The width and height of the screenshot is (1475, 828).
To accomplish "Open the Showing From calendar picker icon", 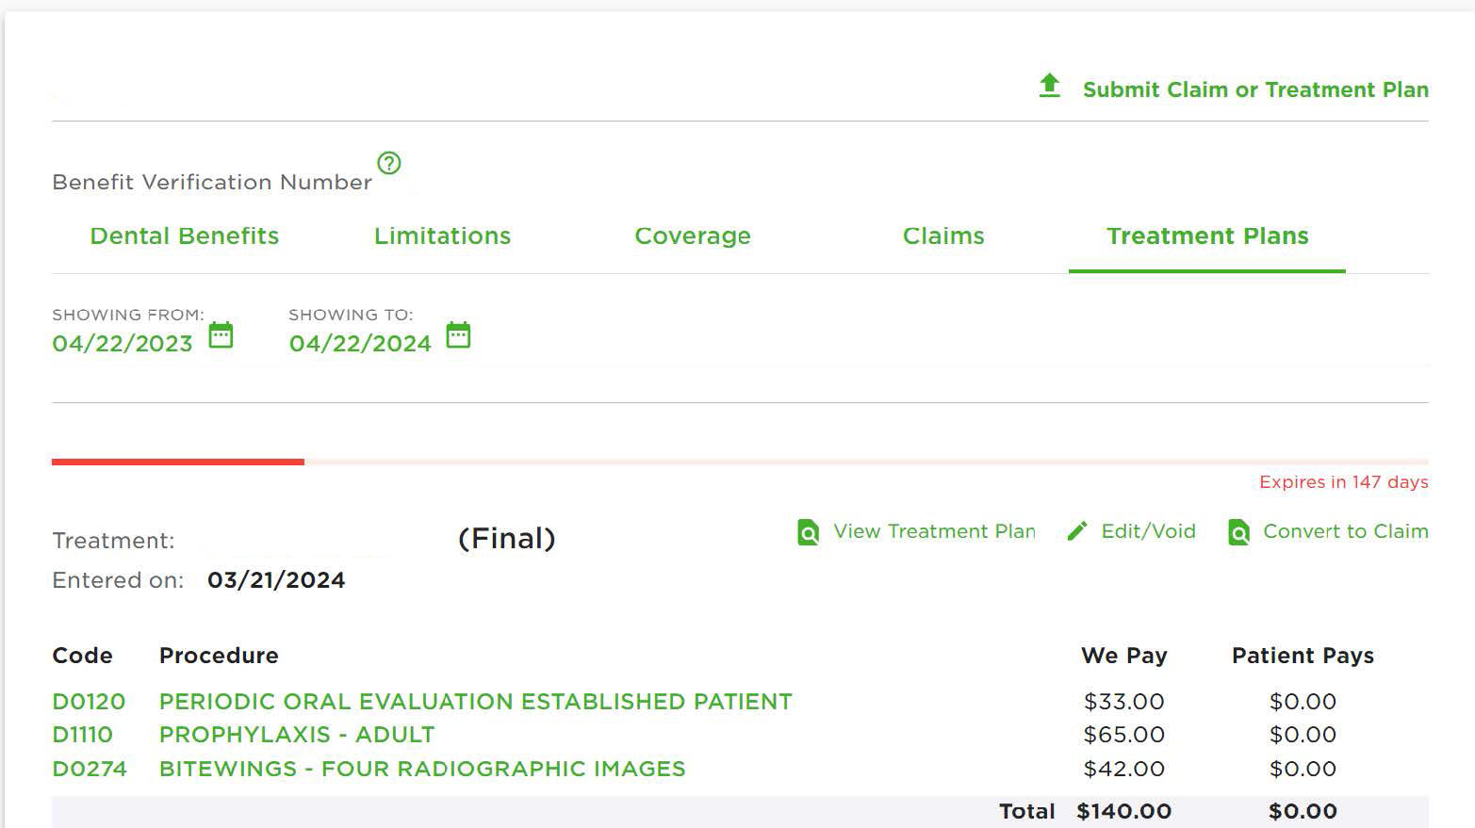I will click(x=221, y=334).
